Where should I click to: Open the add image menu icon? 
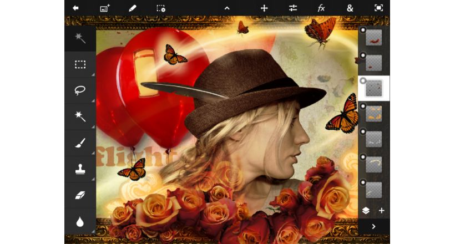[104, 8]
